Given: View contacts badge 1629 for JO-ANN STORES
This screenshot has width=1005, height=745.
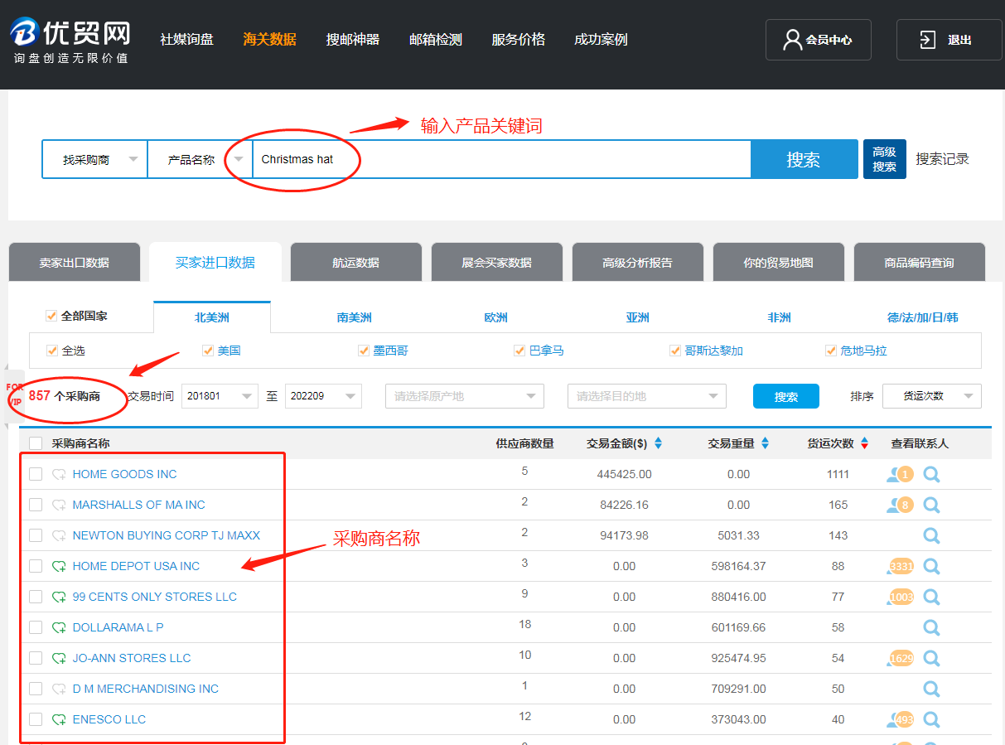Looking at the screenshot, I should [x=900, y=658].
